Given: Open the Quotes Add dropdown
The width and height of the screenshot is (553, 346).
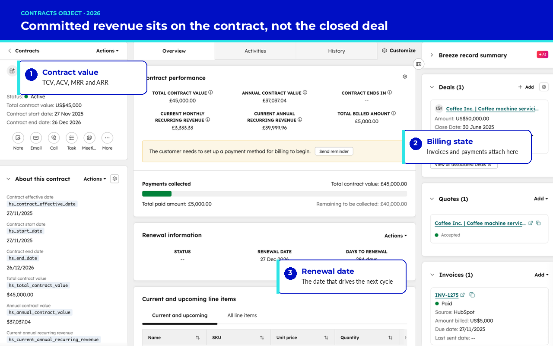Looking at the screenshot, I should click(541, 199).
